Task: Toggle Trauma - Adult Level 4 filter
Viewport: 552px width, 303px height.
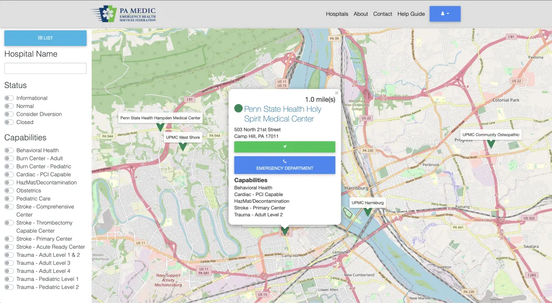Action: 9,271
